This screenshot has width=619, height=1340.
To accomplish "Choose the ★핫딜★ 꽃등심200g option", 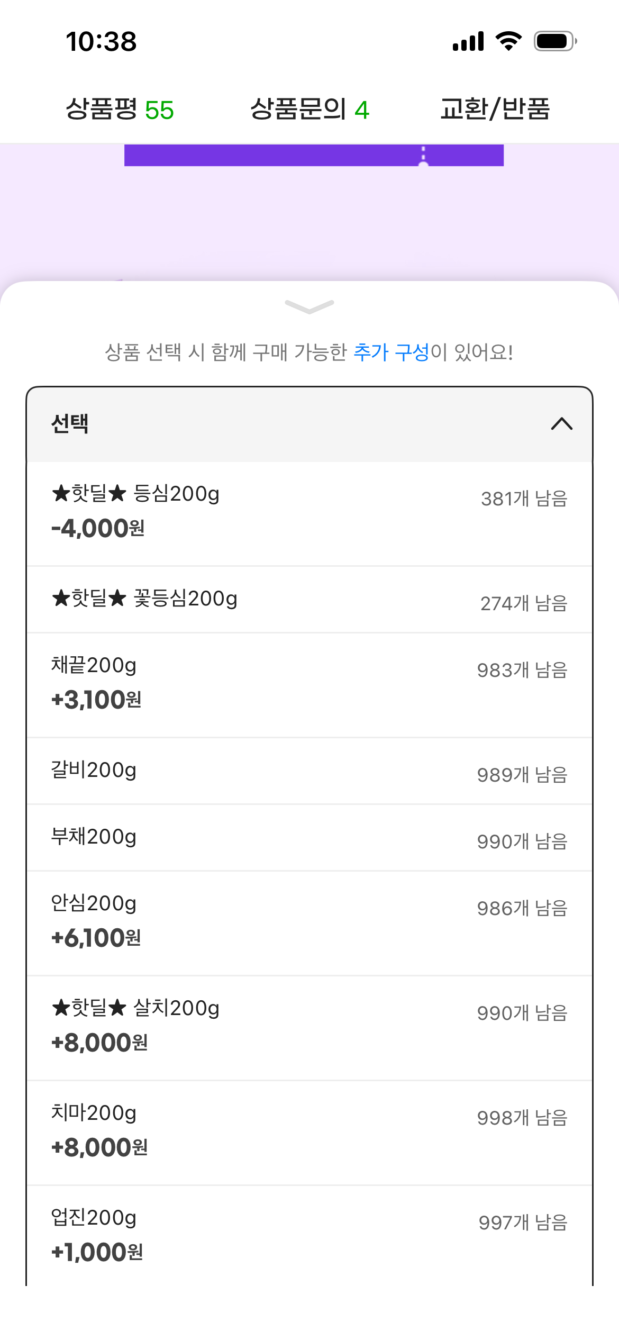I will (309, 600).
